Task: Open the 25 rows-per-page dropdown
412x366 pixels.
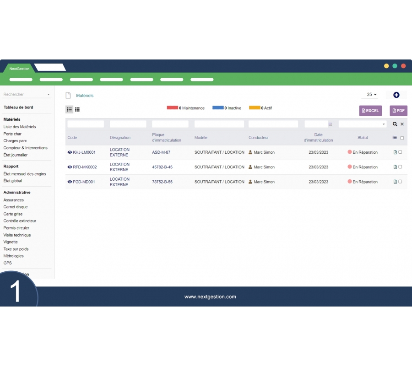Action: [372, 95]
